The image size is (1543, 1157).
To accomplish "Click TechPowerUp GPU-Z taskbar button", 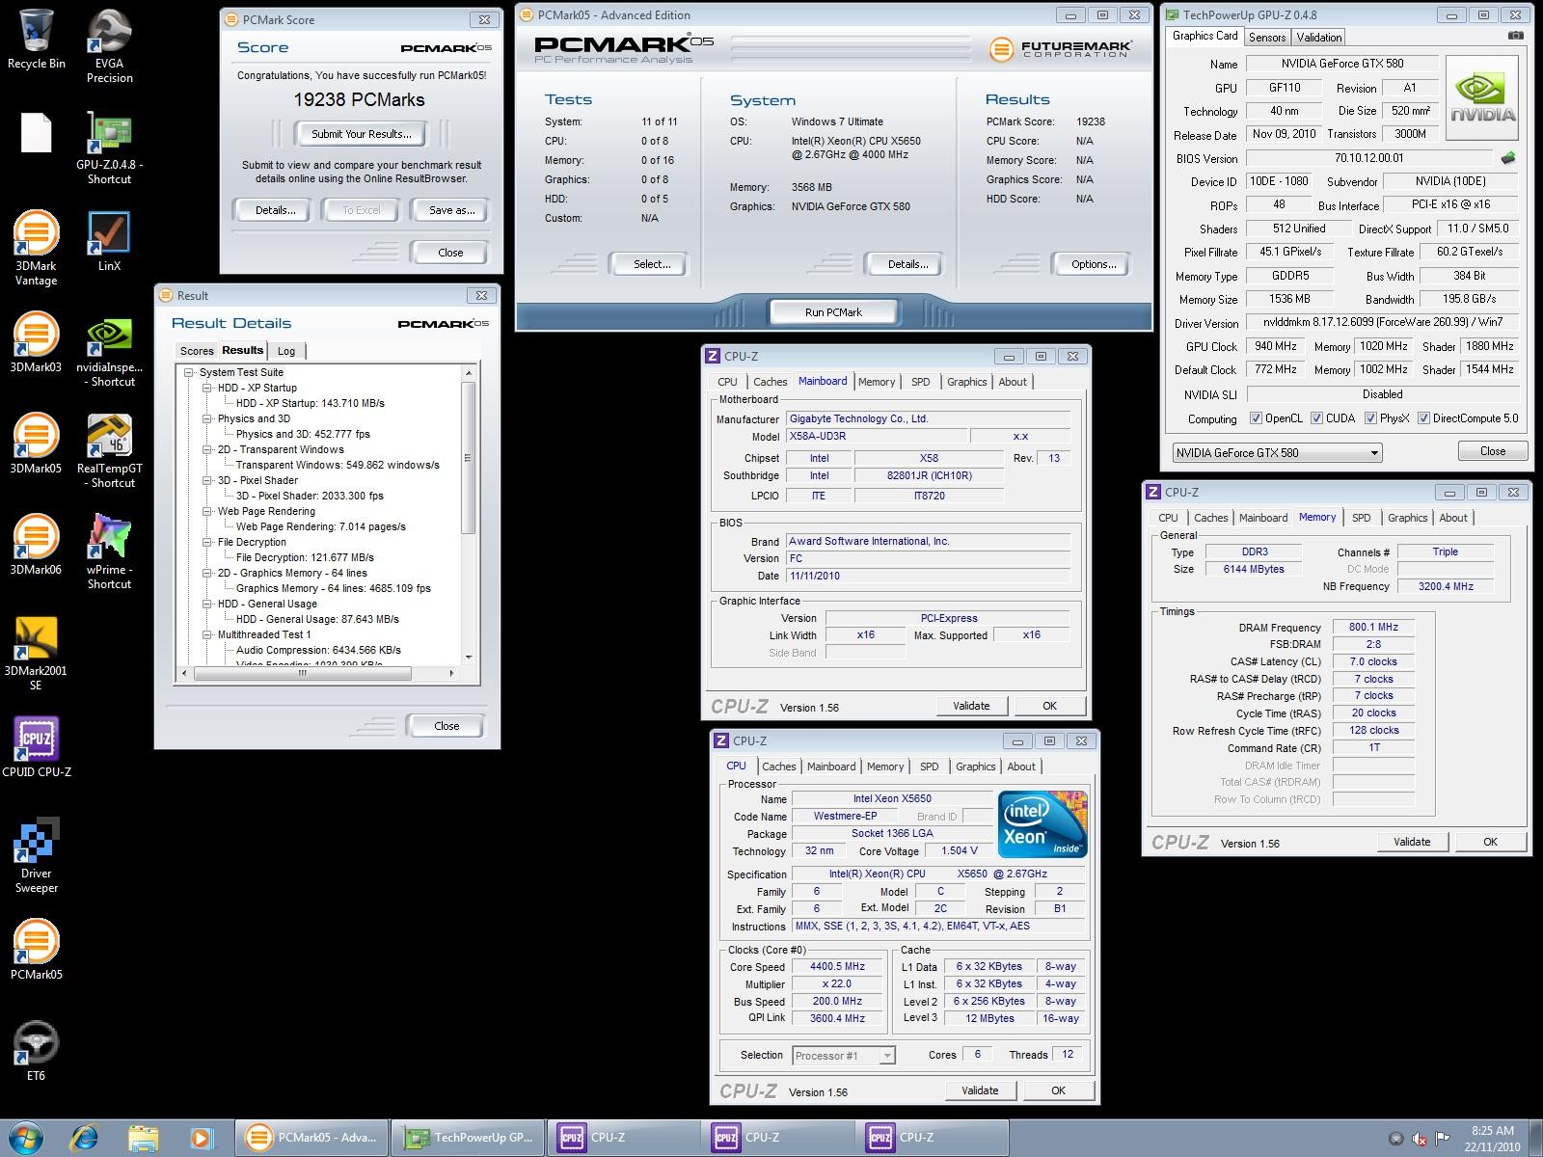I will pyautogui.click(x=469, y=1138).
